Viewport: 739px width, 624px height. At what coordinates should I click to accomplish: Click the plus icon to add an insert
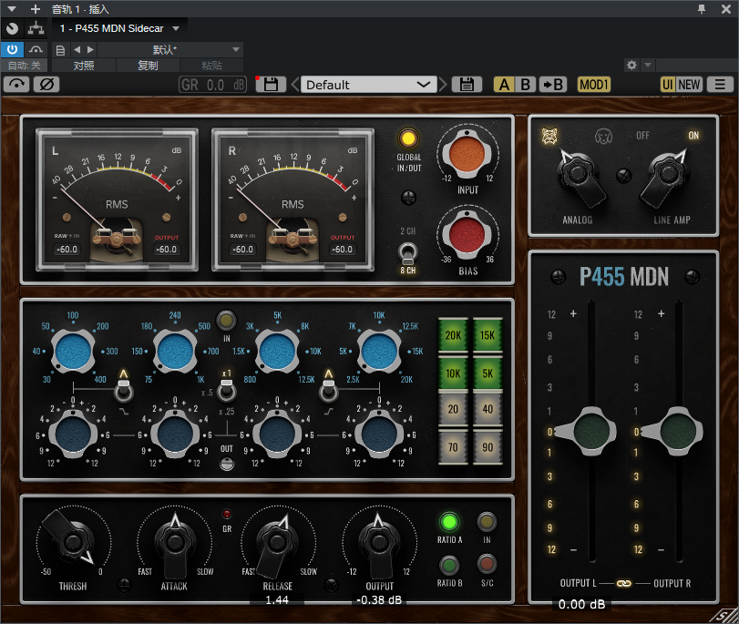[36, 9]
